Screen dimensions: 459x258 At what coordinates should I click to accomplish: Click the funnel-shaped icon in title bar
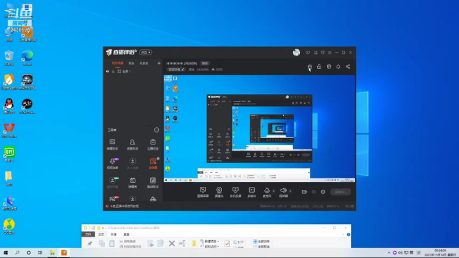(322, 53)
